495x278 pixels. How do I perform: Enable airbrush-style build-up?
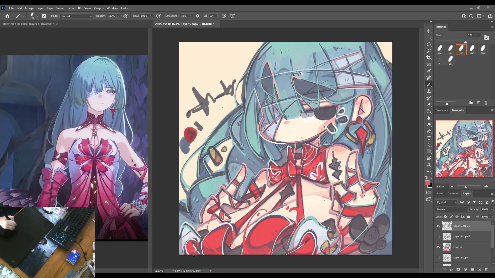pos(159,16)
